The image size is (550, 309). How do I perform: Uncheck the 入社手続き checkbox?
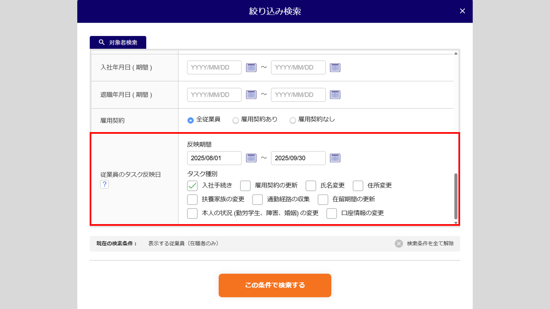point(192,186)
